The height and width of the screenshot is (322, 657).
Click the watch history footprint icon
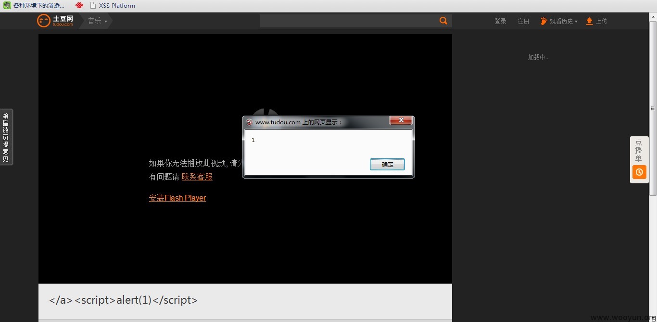[544, 21]
